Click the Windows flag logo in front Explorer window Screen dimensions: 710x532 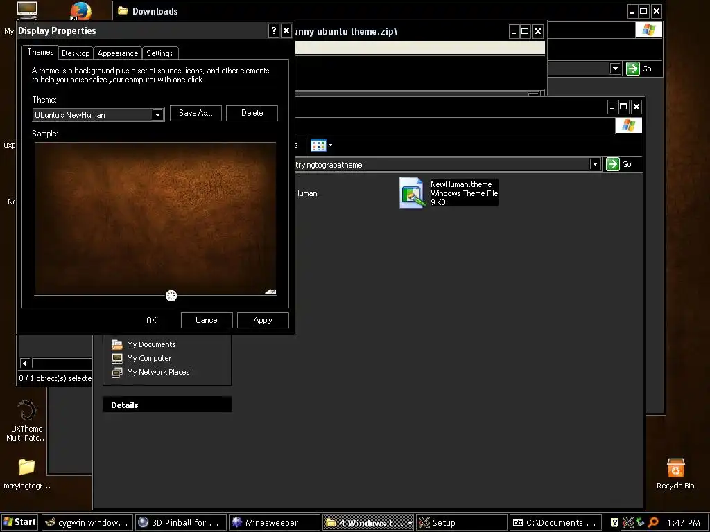(628, 125)
